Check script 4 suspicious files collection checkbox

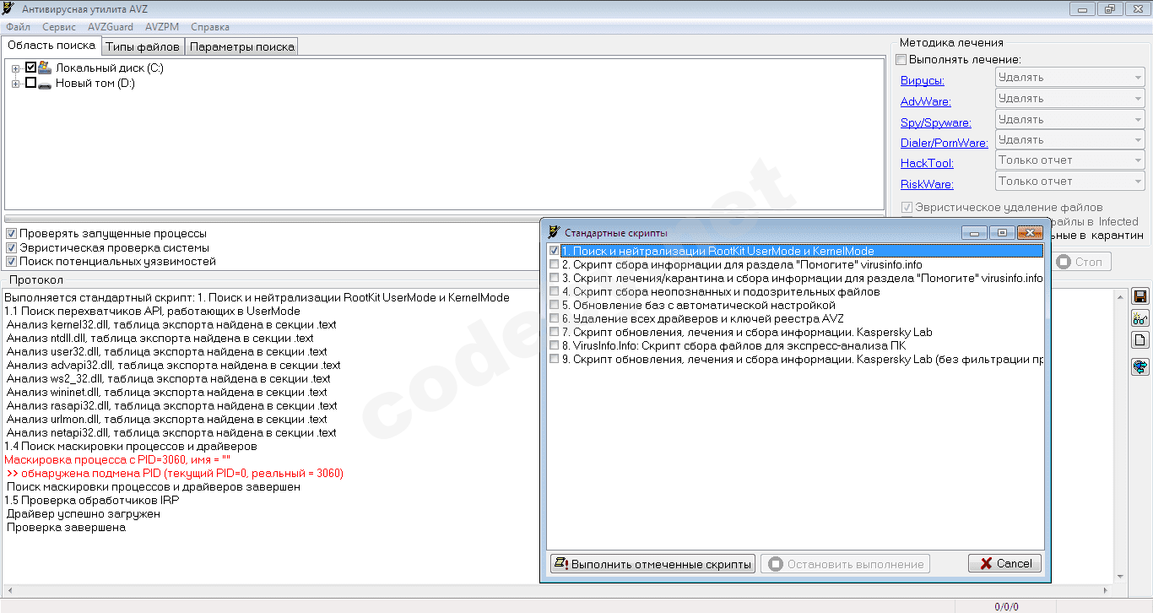point(555,291)
